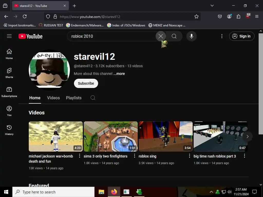Open sims 3 only two firefighters thumbnail
The image size is (263, 197).
pos(111,136)
